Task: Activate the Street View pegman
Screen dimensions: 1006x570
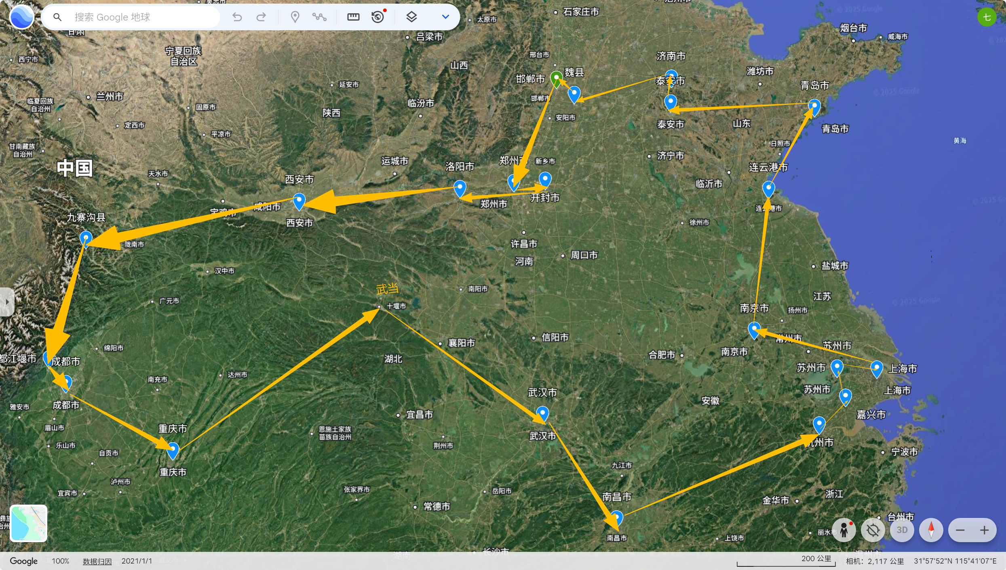Action: [844, 530]
